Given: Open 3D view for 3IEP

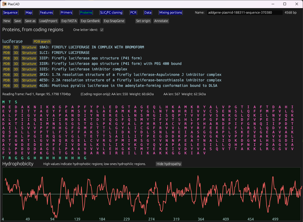Looking at the screenshot, I should [16, 58].
